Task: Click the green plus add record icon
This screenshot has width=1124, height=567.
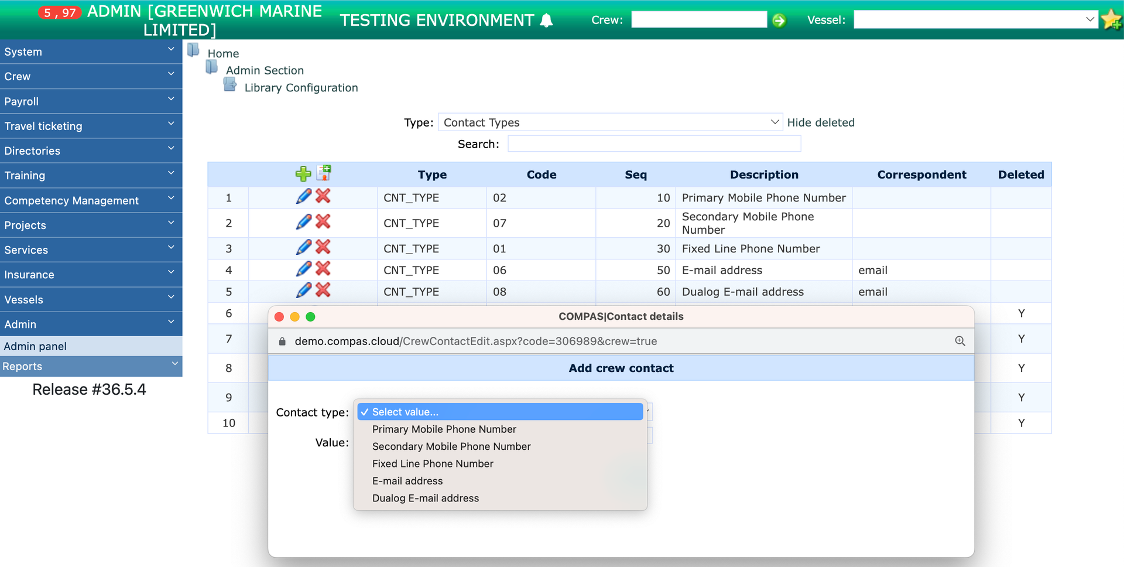Action: click(x=303, y=174)
